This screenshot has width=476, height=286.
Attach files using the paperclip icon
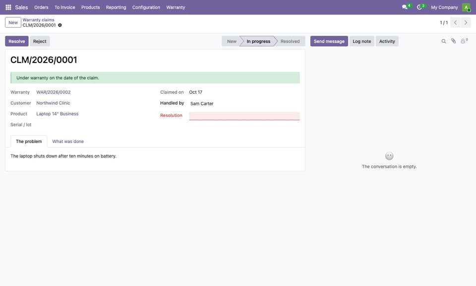coord(453,41)
